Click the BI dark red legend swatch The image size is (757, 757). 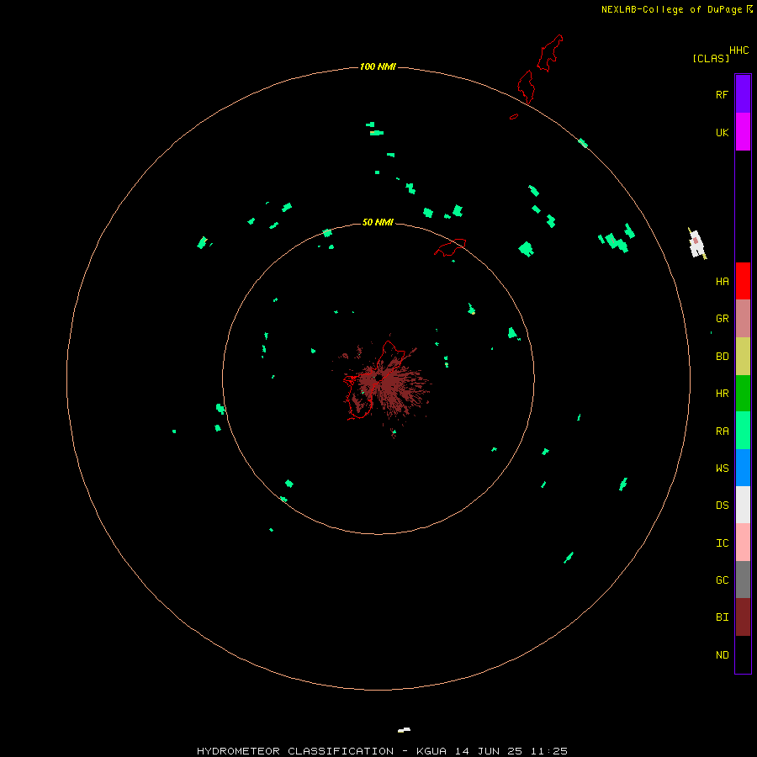(x=743, y=617)
